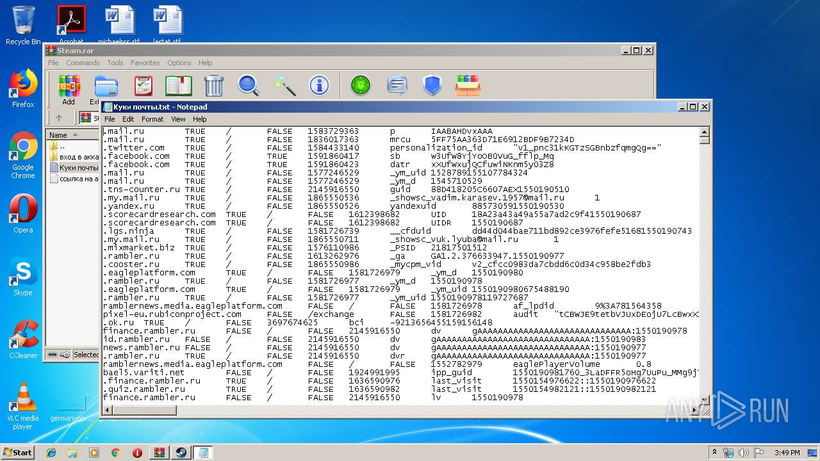
Task: Click Chrome icon in taskbar
Action: coord(115,453)
